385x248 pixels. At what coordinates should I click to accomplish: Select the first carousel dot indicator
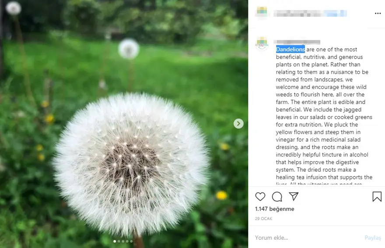tap(115, 241)
